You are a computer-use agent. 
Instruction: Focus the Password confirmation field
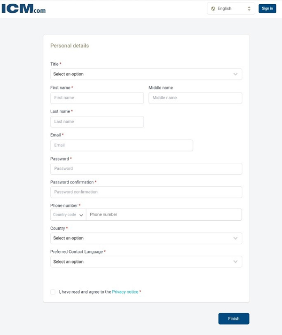pyautogui.click(x=146, y=192)
